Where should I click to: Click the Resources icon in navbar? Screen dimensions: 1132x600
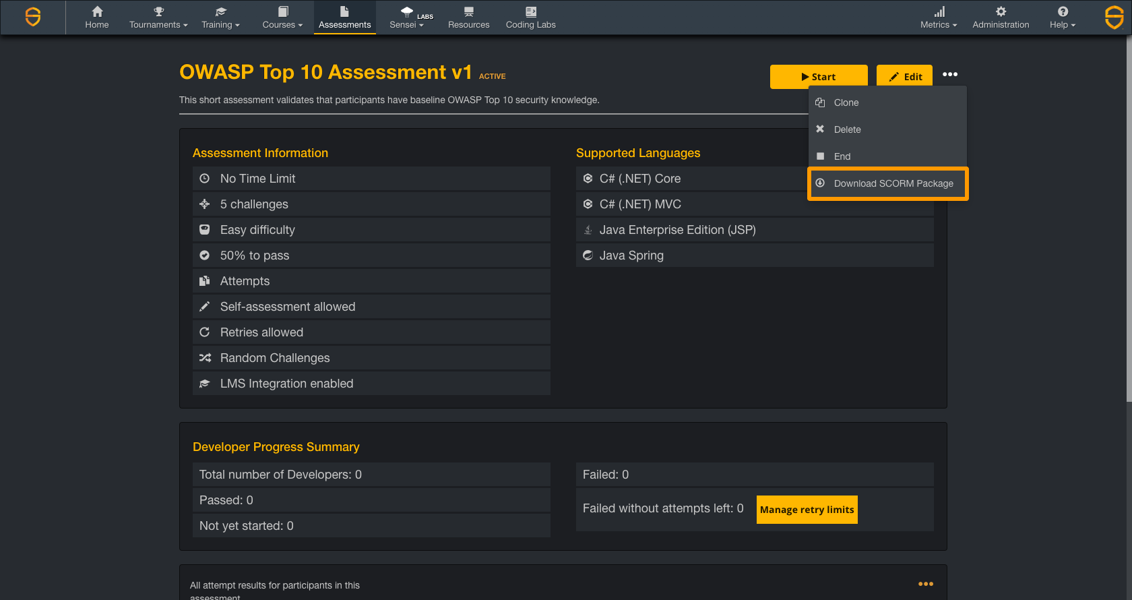coord(469,11)
